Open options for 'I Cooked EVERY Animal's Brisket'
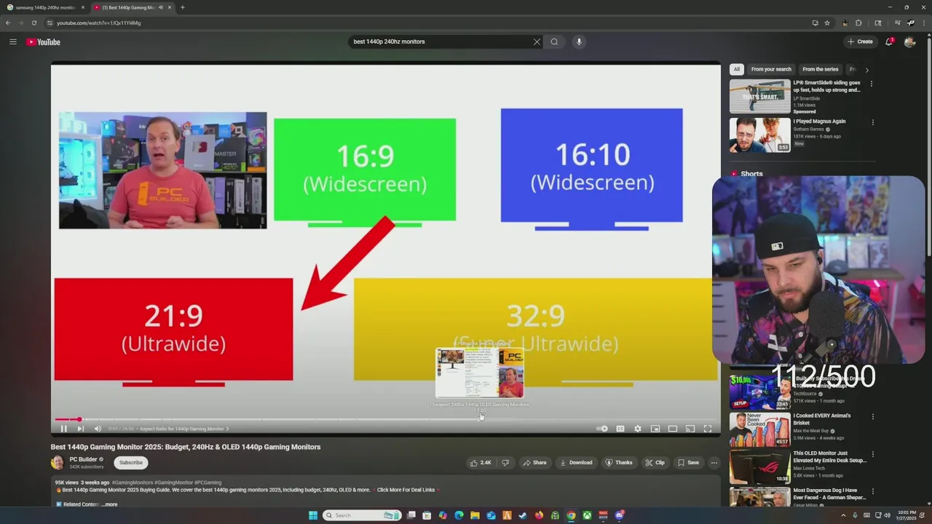 [x=872, y=417]
